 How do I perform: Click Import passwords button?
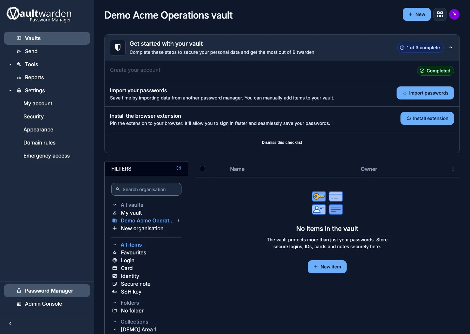pos(425,93)
